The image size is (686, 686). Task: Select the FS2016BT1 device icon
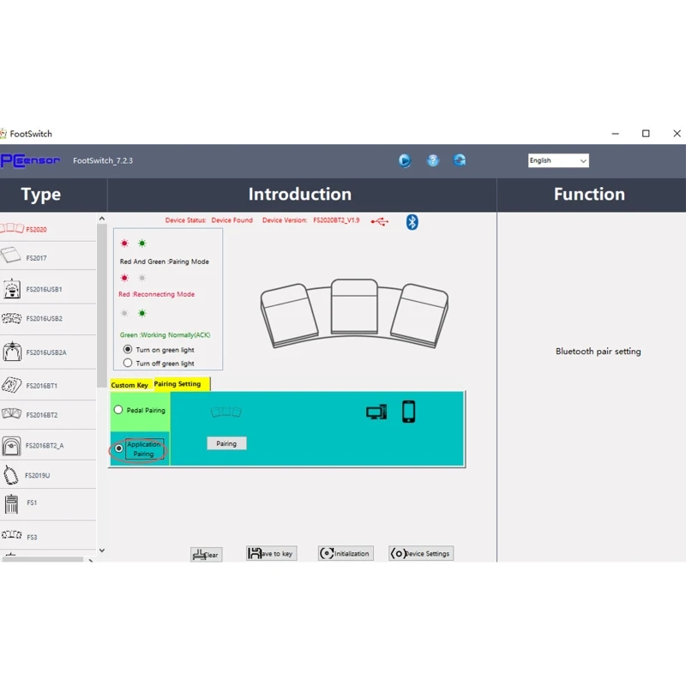[11, 385]
